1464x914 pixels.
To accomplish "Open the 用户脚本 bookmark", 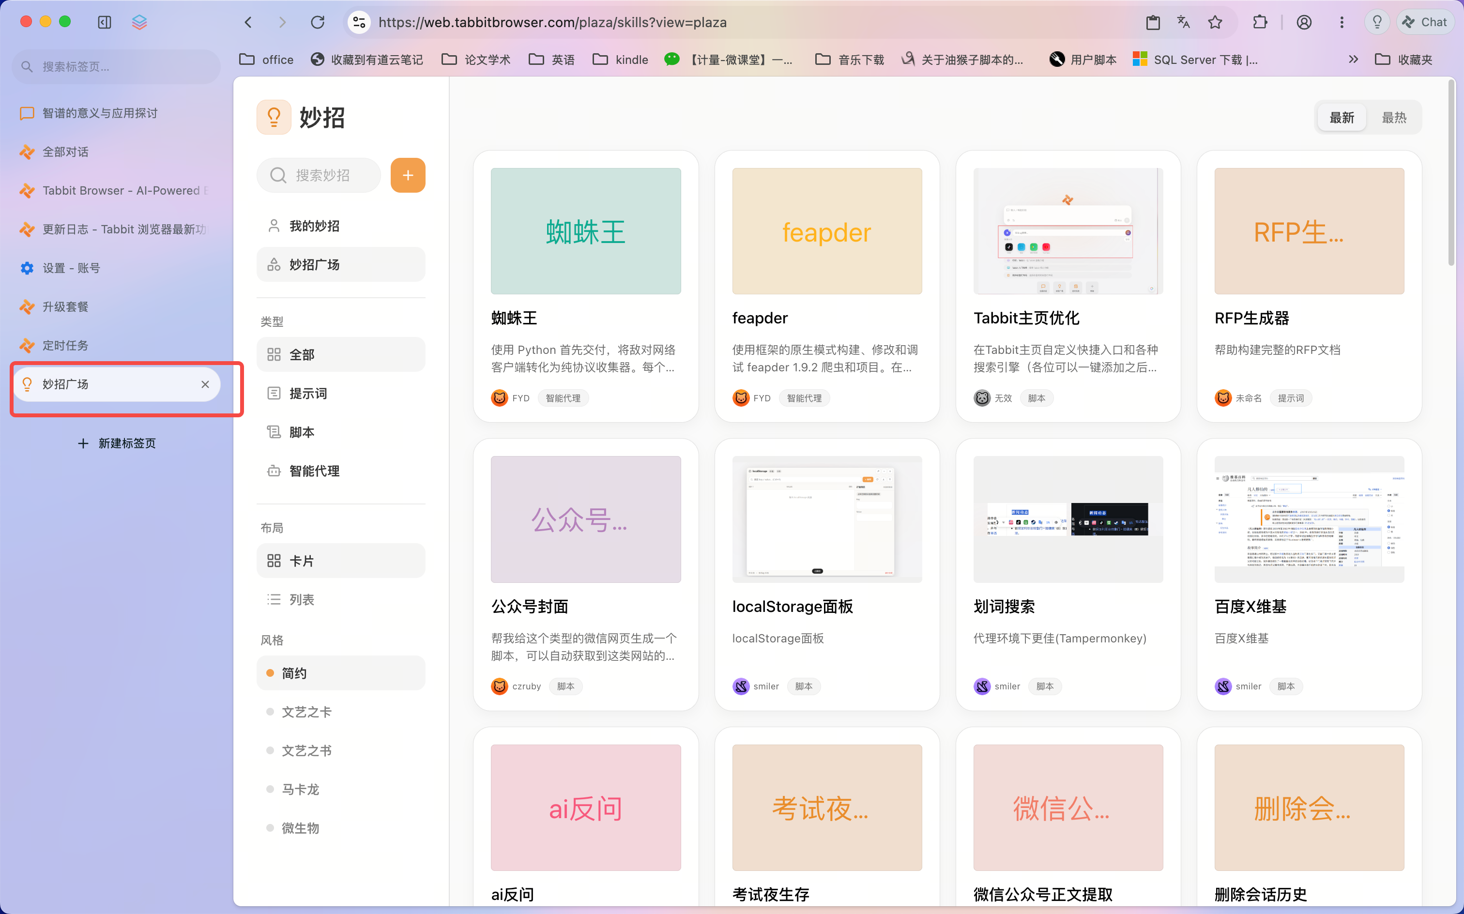I will point(1083,59).
